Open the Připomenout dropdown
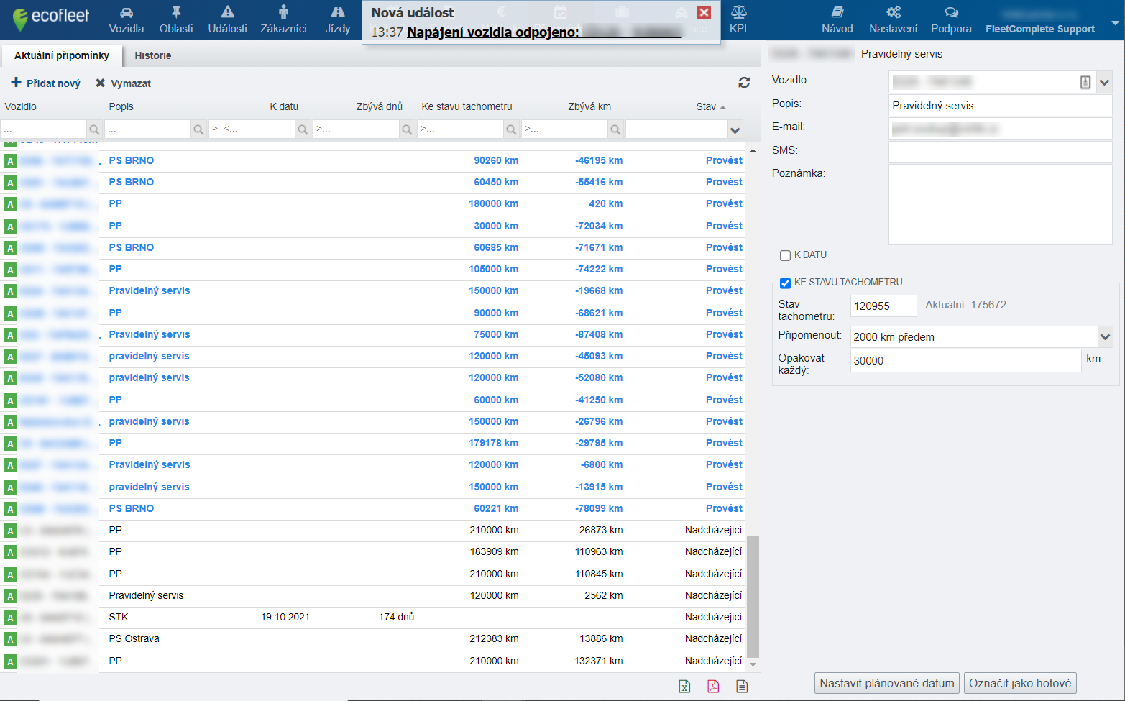This screenshot has height=701, width=1125. [x=1105, y=336]
